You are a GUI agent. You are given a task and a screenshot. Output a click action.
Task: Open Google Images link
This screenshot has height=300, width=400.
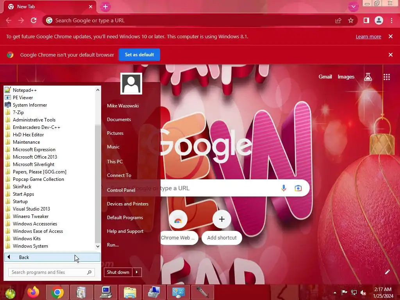click(346, 77)
